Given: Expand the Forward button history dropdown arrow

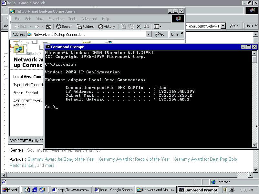Looking at the screenshot, I should (43, 27).
